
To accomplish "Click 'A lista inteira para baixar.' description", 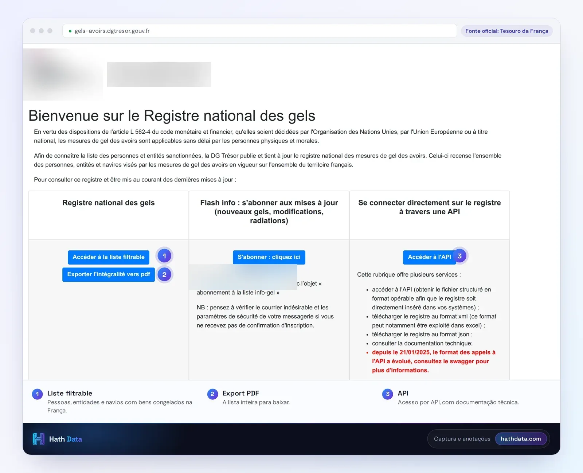I will (x=256, y=402).
